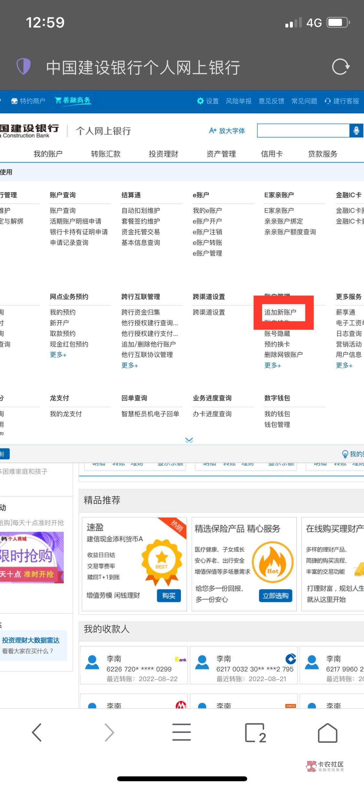Tap browser home icon
The image size is (364, 789).
pos(327,733)
